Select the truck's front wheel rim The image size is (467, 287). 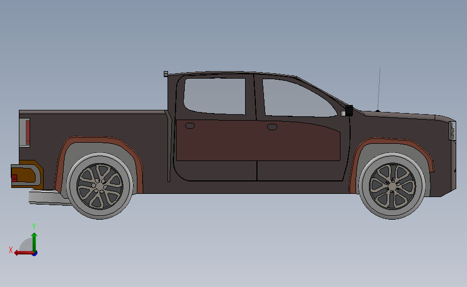(393, 186)
